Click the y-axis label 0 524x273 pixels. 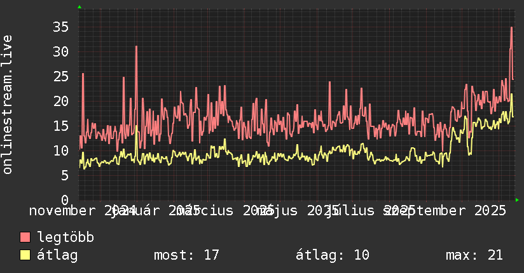pyautogui.click(x=65, y=200)
